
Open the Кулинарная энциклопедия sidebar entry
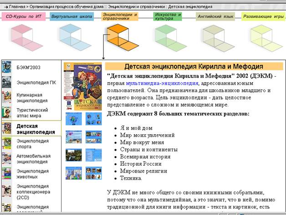coord(32,98)
